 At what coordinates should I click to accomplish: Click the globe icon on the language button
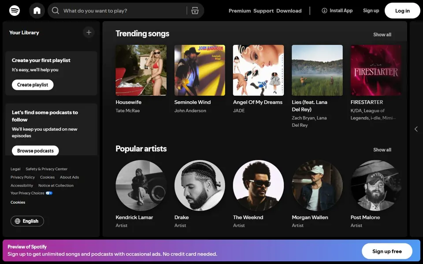(18, 221)
